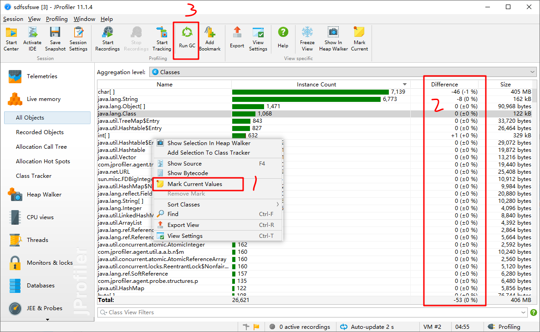This screenshot has width=540, height=332.
Task: Choose Show Source in context menu
Action: coord(218,164)
